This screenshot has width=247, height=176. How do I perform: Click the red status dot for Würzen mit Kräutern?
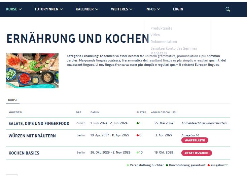(138, 135)
